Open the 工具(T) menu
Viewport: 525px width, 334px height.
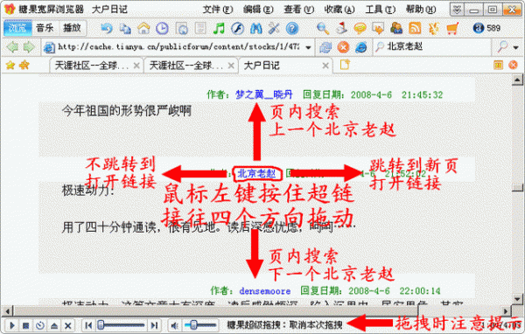[x=381, y=10]
